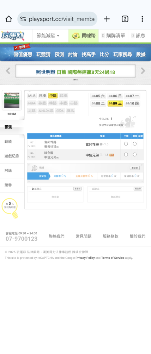Expand the 節能減碳 account dropdown
Viewport: 151px width, 354px height.
pos(48,36)
